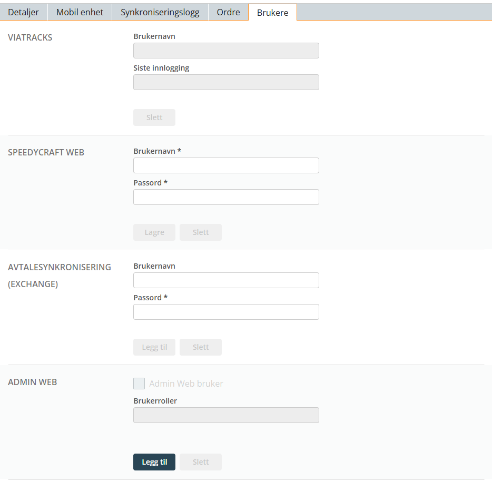Click Slett in the Viatracks section
Screen dimensions: 492x491
coord(154,117)
